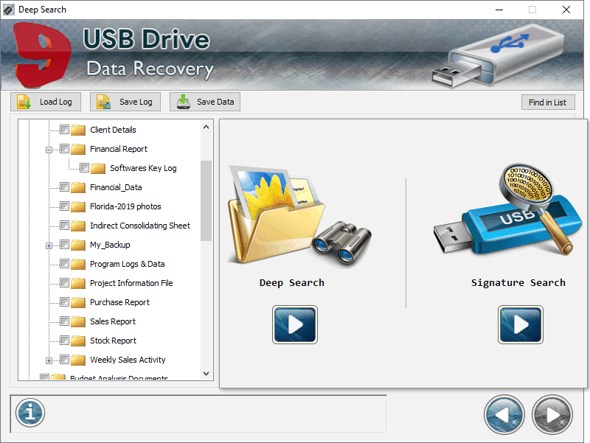Expand the Weekly Sales Activity node
The width and height of the screenshot is (590, 443).
point(47,360)
